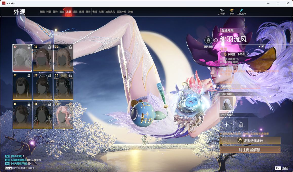Click the 互通外观 label tag

pos(227,30)
